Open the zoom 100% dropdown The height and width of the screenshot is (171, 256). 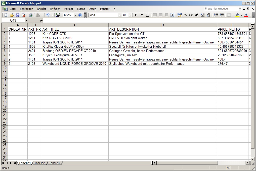(75, 15)
